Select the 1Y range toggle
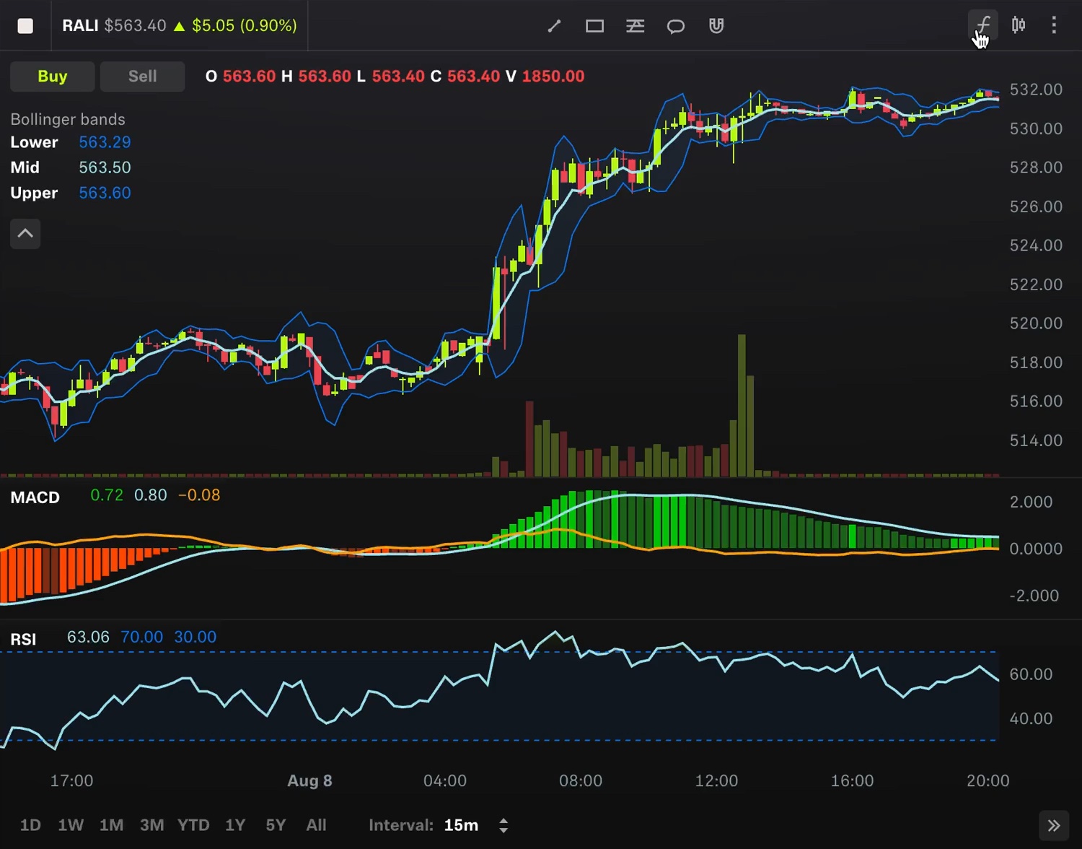This screenshot has height=849, width=1082. (234, 824)
